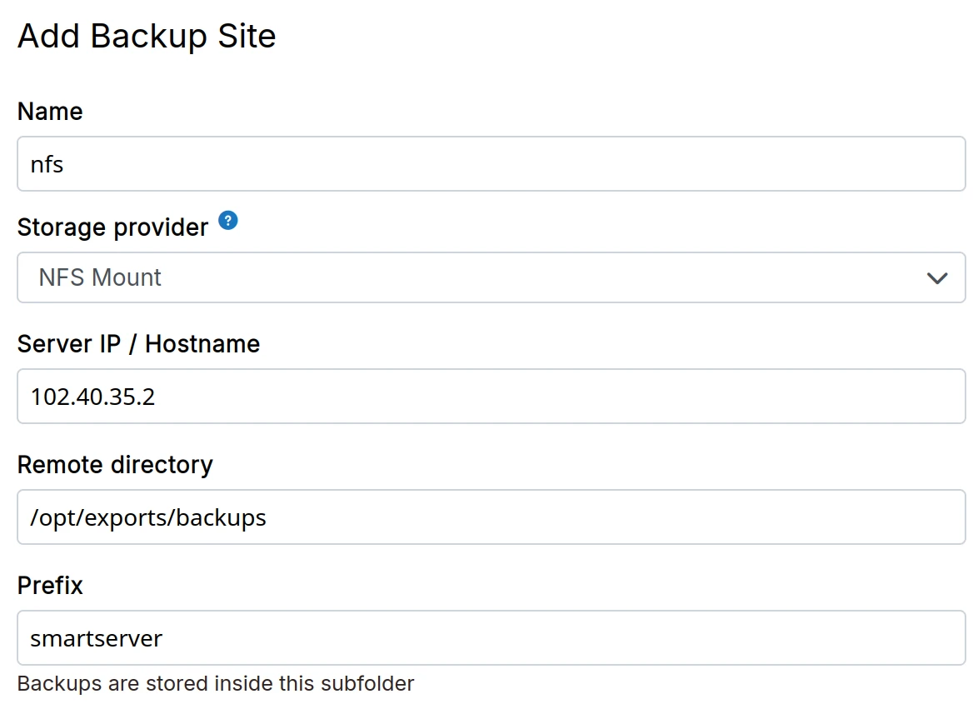The height and width of the screenshot is (714, 978).
Task: Open the NFS Mount provider select box
Action: point(491,278)
